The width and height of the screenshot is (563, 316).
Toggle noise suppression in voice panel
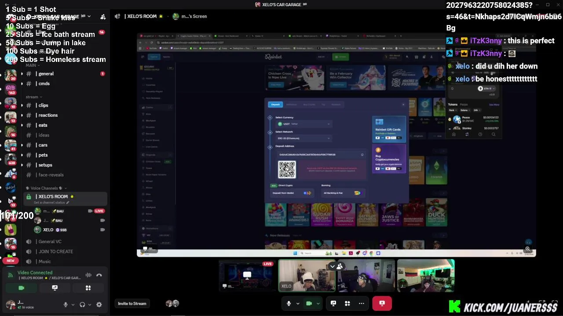88,275
